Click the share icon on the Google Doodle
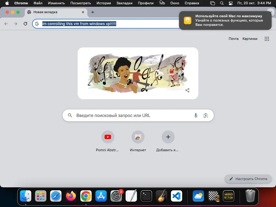Viewport: 276px width, 207px height. (x=188, y=90)
